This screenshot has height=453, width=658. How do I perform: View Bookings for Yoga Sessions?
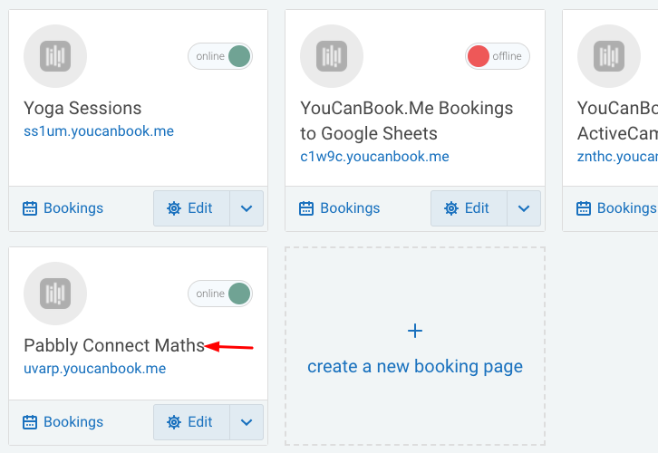pyautogui.click(x=63, y=208)
